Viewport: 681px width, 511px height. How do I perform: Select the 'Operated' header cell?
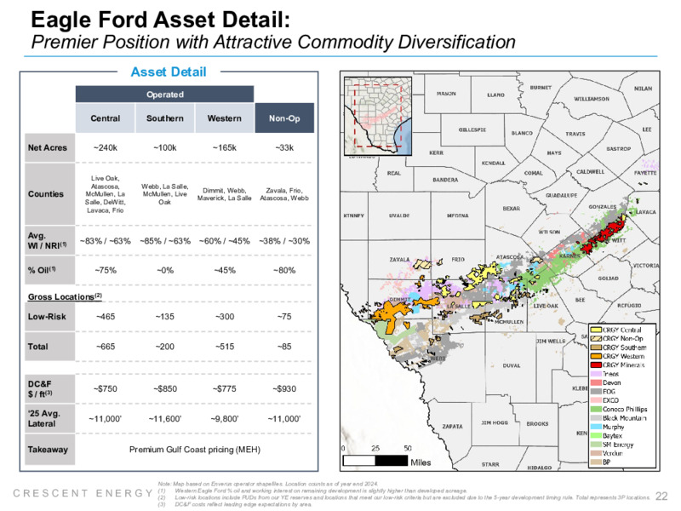[164, 95]
